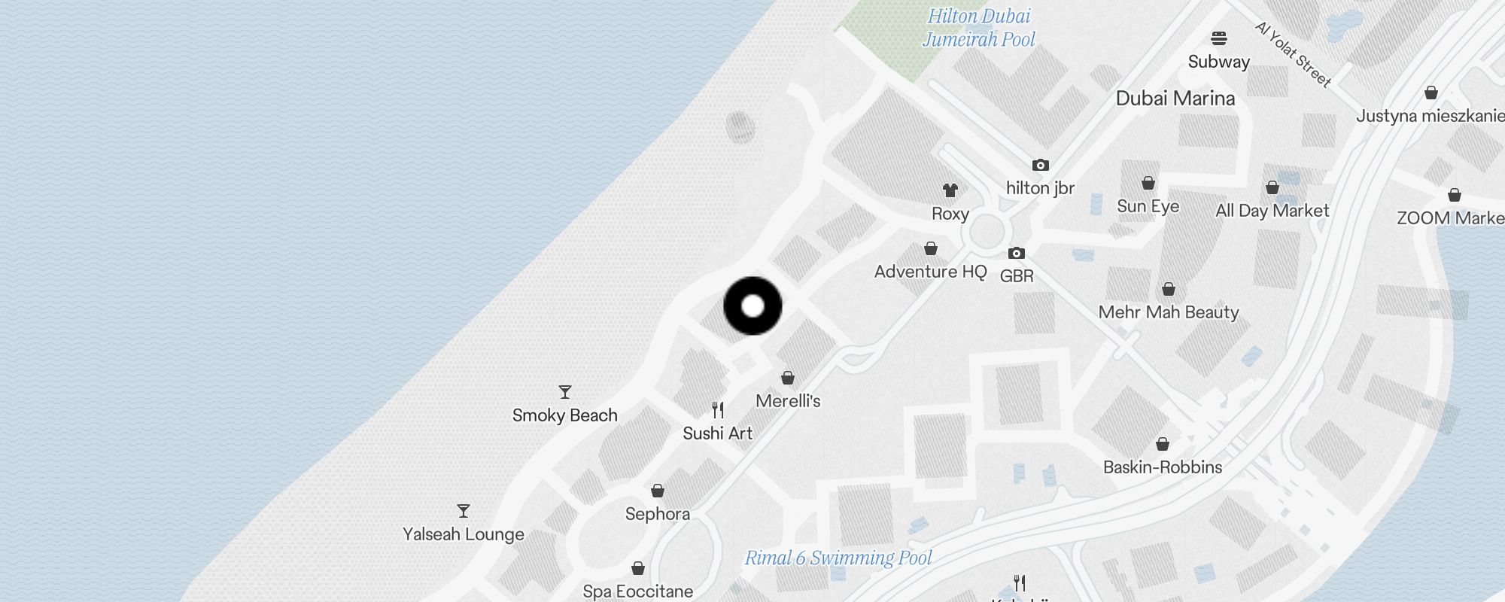Select the Baskin-Robbins shop icon

point(1163,444)
